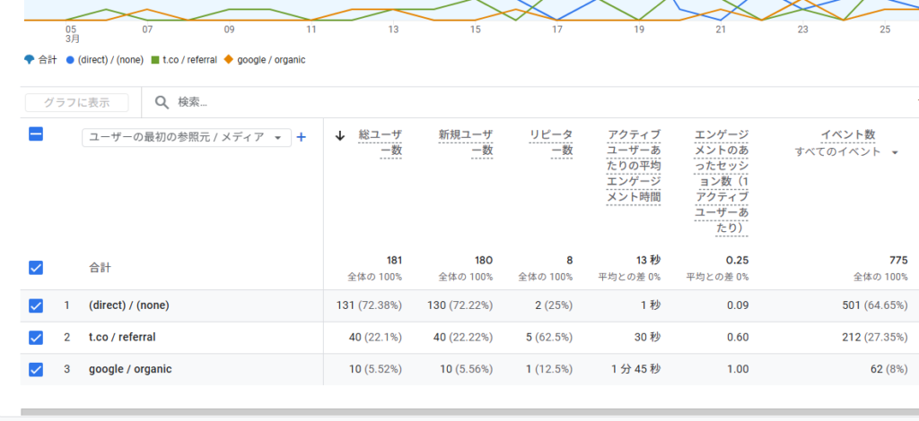Click the t.co / referral legend label

tap(189, 60)
